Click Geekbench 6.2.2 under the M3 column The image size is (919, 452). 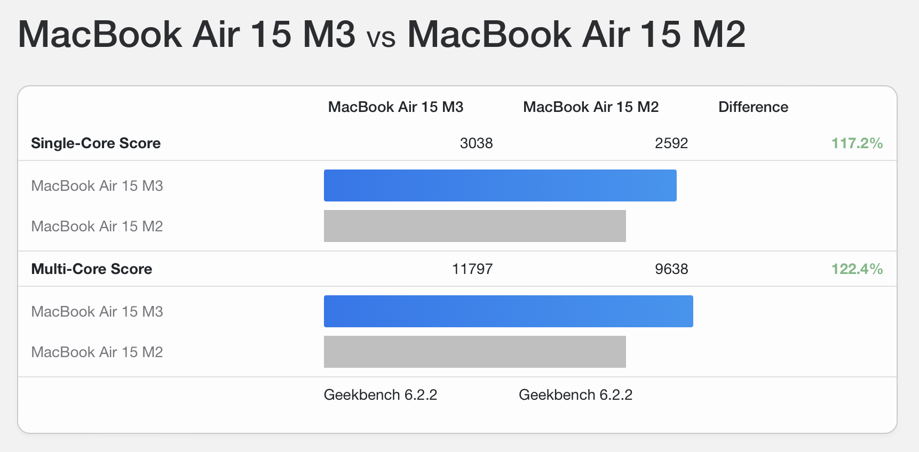point(380,395)
